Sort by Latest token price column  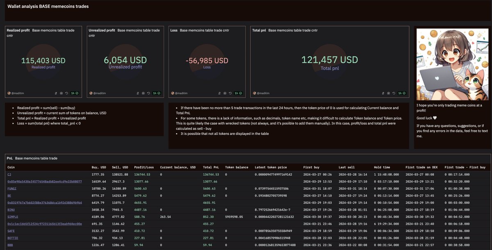point(271,167)
